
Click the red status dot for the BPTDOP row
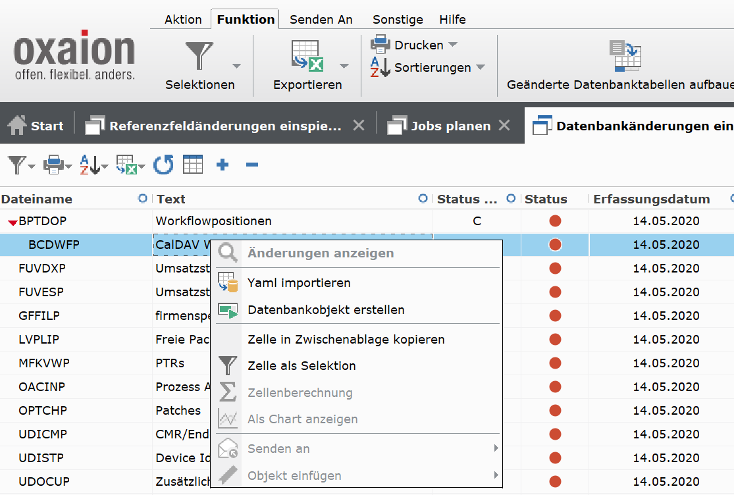click(555, 221)
